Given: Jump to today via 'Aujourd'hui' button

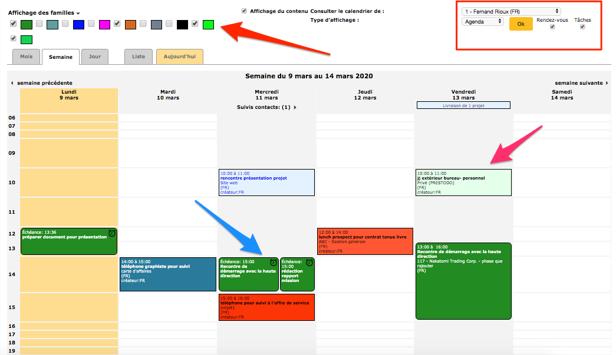Looking at the screenshot, I should pyautogui.click(x=180, y=57).
